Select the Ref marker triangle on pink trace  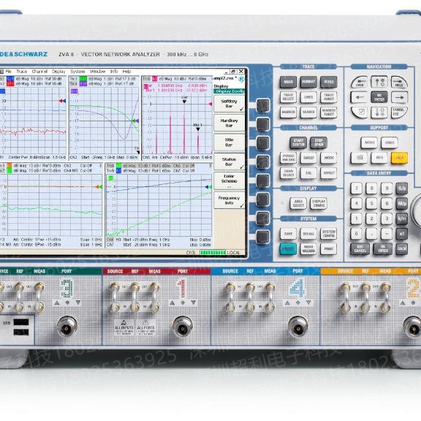tap(184, 102)
